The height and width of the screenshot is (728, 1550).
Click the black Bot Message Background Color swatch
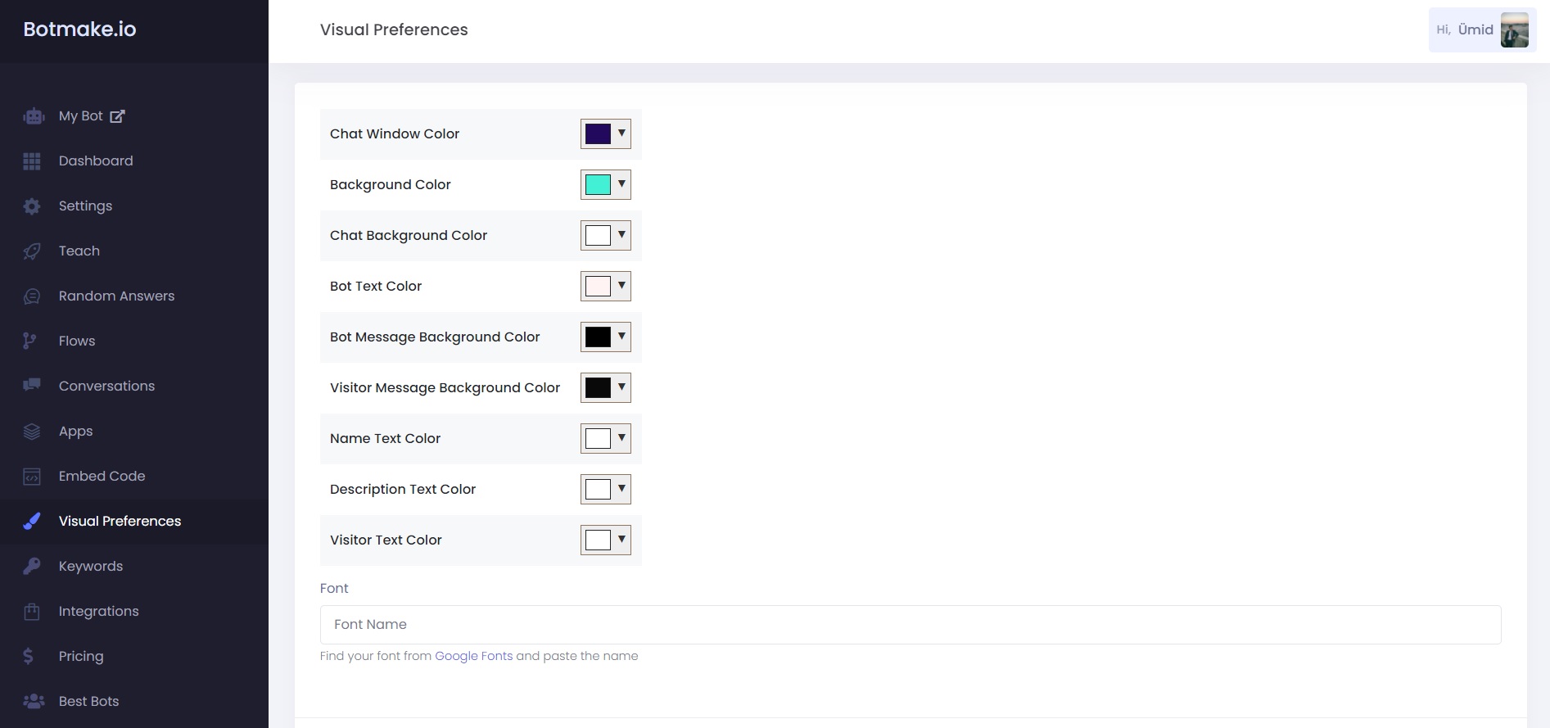(598, 337)
